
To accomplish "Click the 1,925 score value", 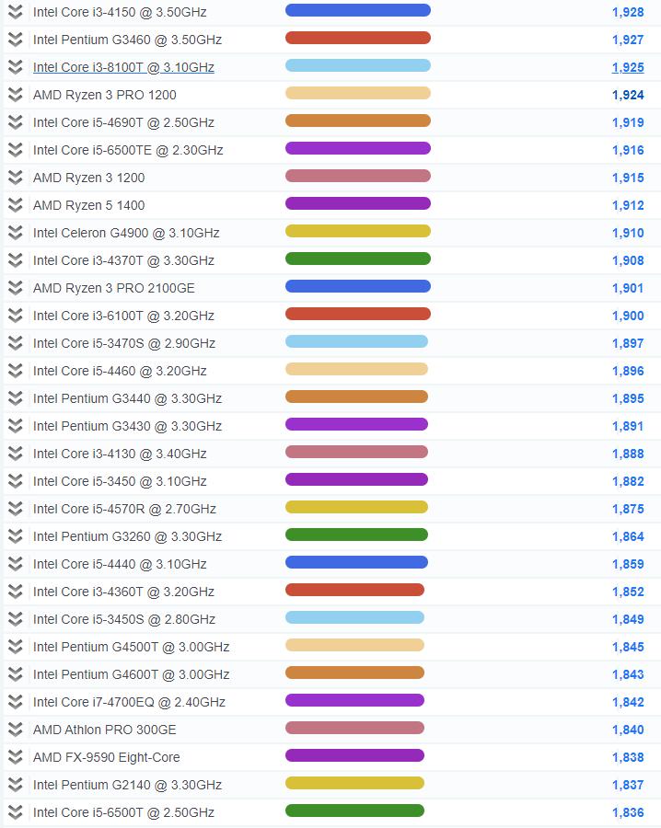I will [x=628, y=67].
